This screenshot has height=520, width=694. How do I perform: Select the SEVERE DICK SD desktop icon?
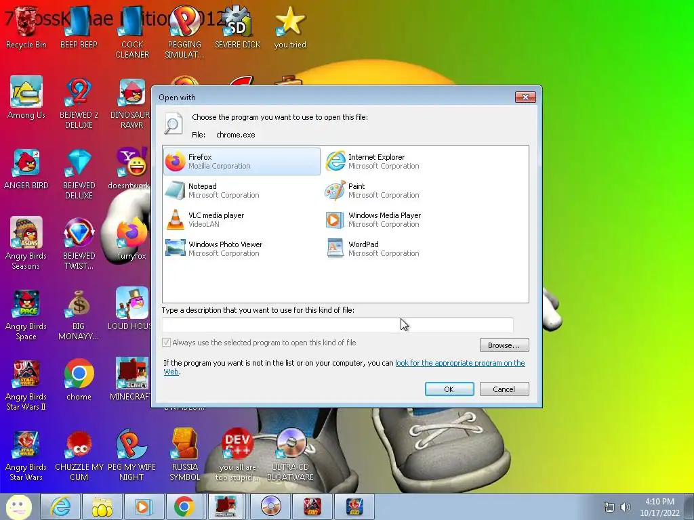[x=237, y=27]
